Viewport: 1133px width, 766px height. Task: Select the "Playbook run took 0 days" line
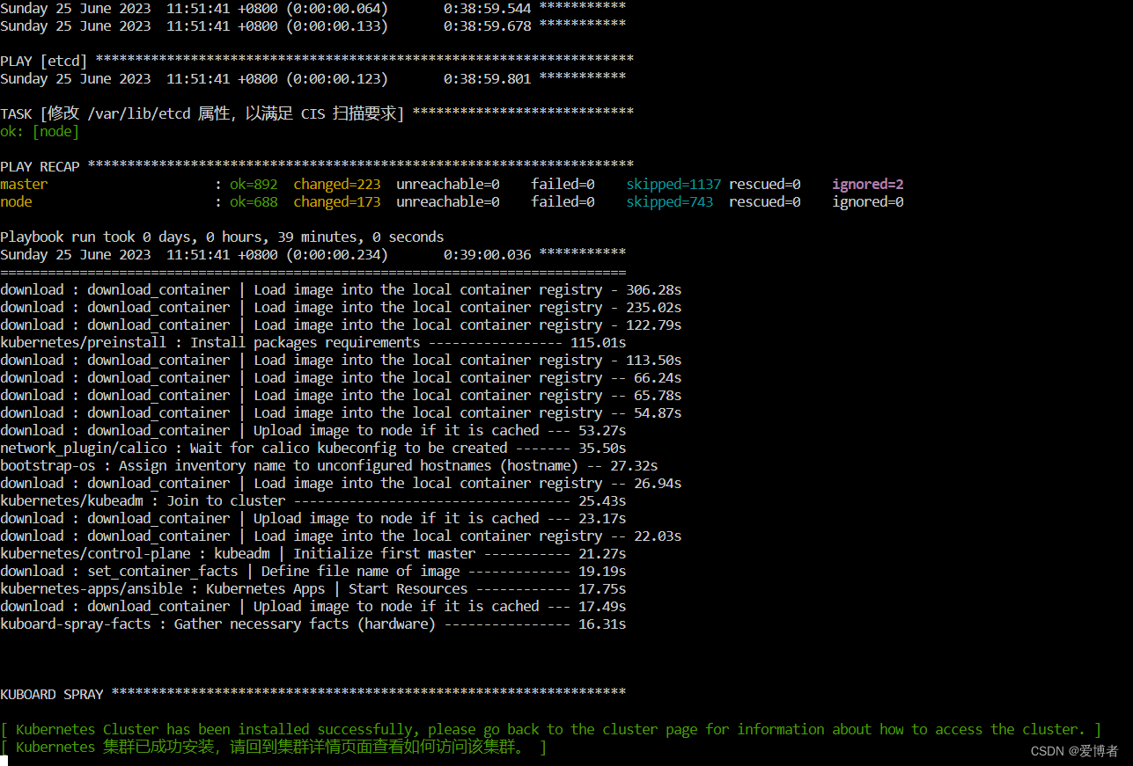coord(222,237)
